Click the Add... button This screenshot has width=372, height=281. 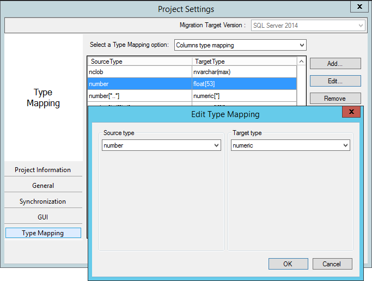335,64
